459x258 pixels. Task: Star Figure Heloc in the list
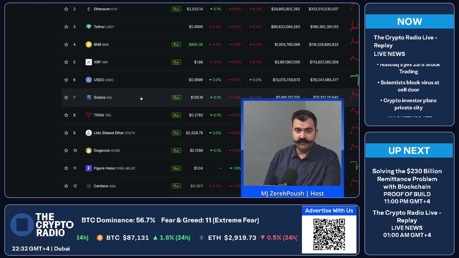pyautogui.click(x=66, y=168)
